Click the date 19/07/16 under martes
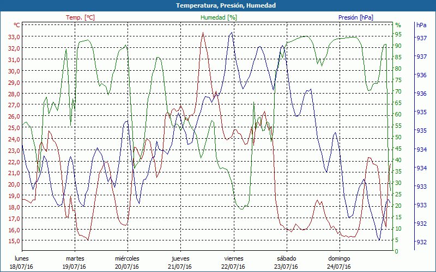The image size is (436, 272). coord(75,267)
